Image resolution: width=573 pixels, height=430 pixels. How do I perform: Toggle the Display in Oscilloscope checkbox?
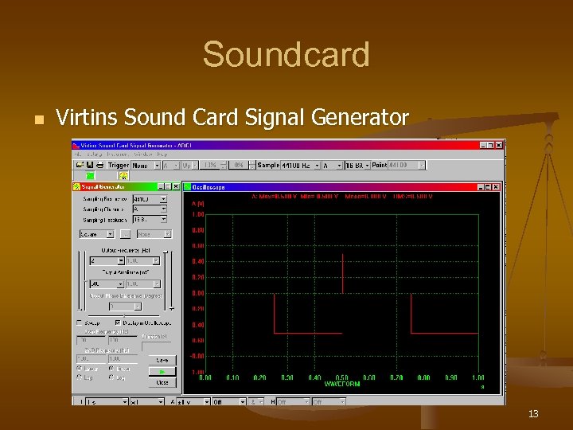[118, 322]
